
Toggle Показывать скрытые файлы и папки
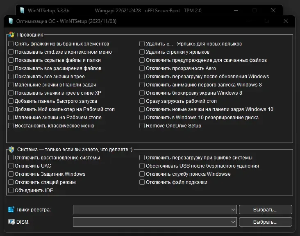click(x=11, y=60)
